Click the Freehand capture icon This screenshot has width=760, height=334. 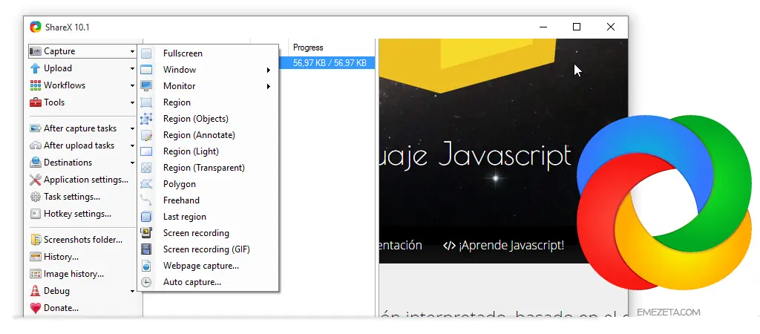(146, 200)
